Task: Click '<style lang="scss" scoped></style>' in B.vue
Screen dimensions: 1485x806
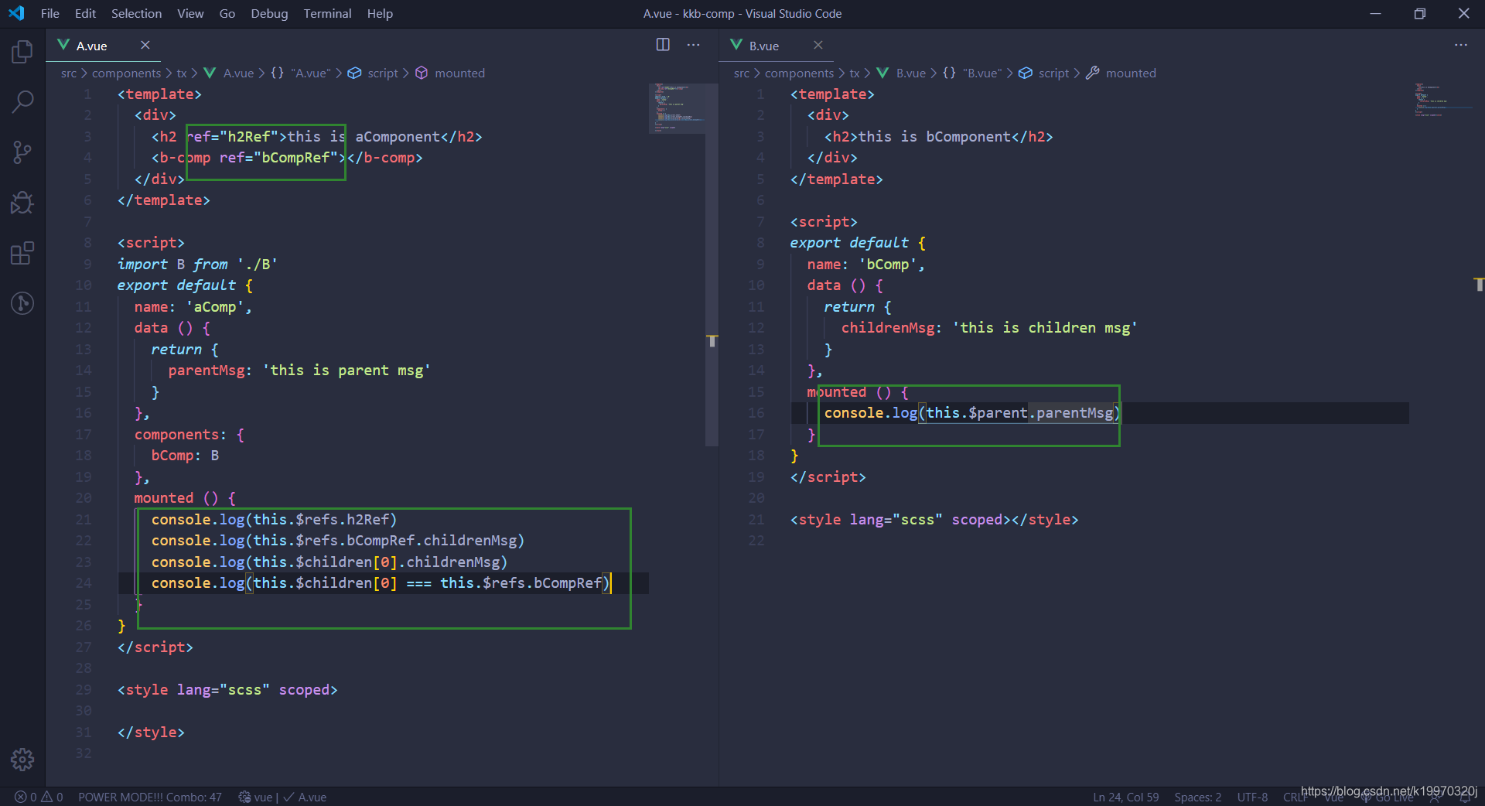Action: coord(934,520)
